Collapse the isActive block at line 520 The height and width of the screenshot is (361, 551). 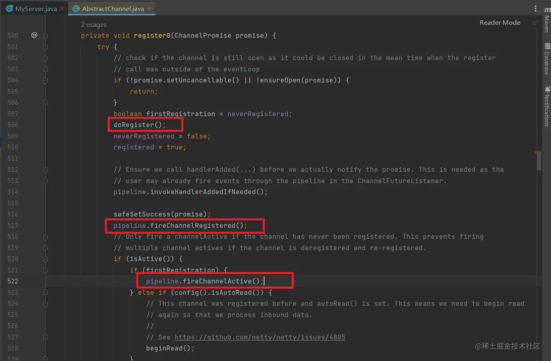(x=45, y=259)
